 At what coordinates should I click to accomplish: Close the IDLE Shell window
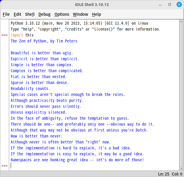point(179,4)
